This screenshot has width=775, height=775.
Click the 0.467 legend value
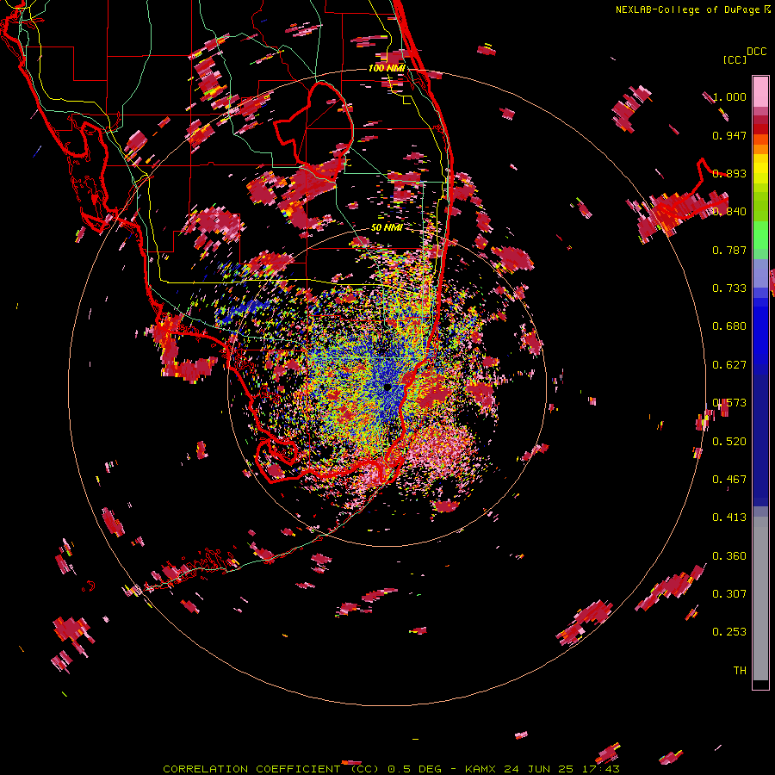click(x=729, y=480)
